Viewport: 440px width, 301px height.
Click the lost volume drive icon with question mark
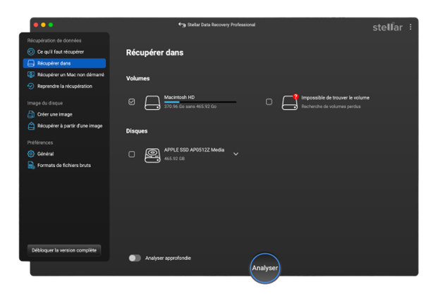tap(290, 102)
